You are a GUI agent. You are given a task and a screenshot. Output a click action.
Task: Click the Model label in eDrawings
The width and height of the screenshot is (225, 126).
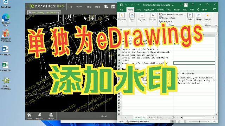tap(104, 116)
